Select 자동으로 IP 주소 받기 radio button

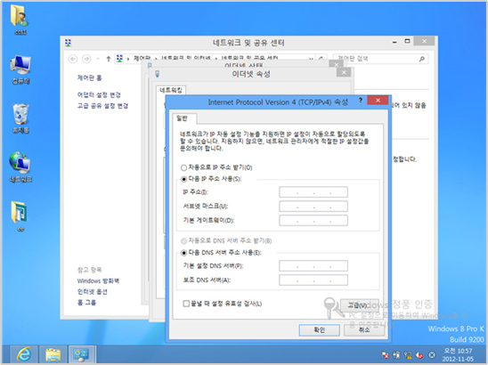(183, 167)
